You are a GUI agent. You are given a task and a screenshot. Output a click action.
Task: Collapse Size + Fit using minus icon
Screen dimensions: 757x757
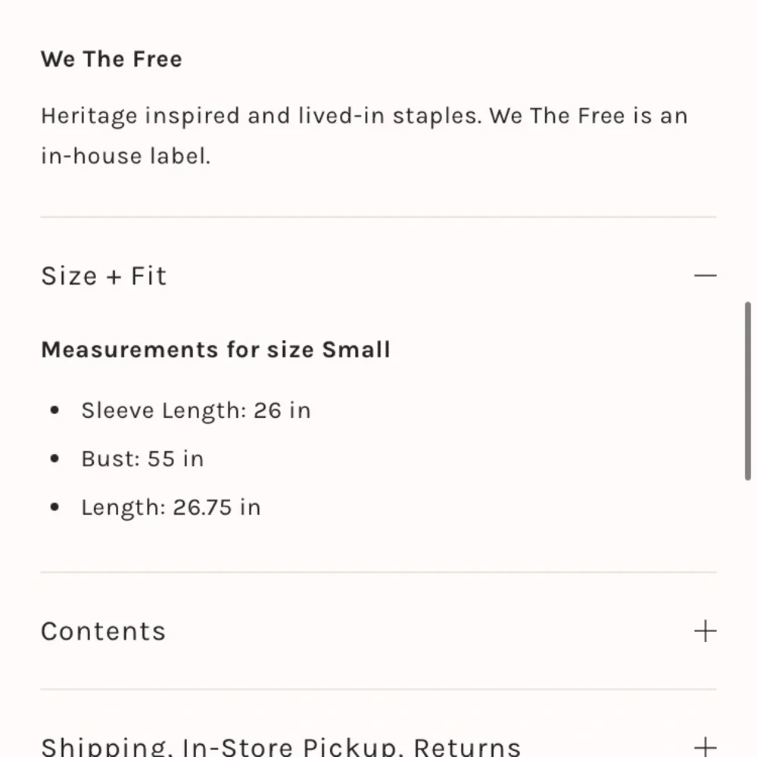705,276
